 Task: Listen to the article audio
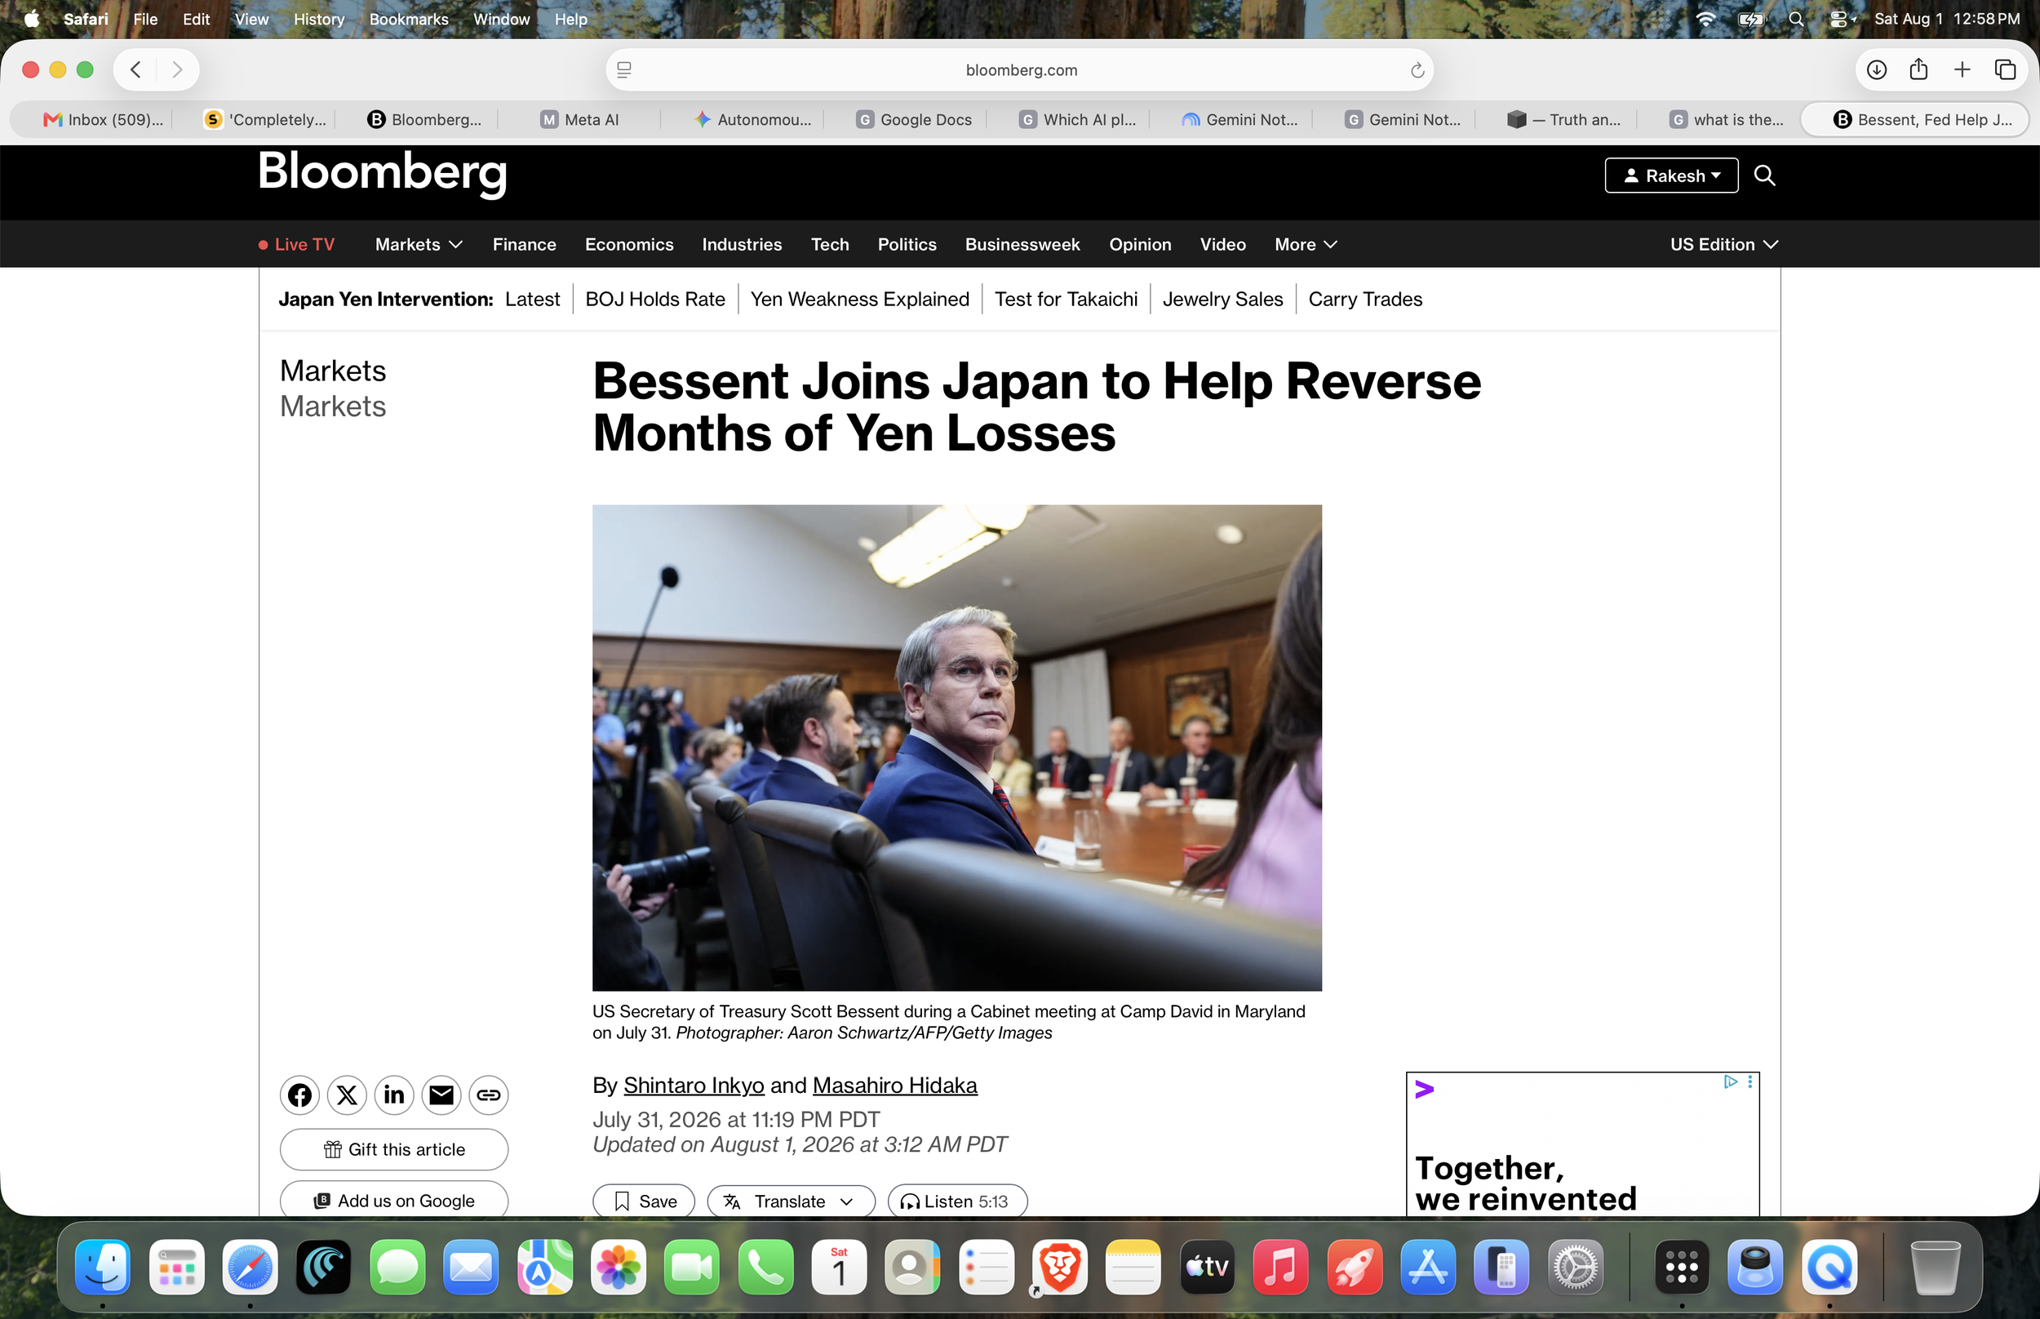(x=957, y=1201)
